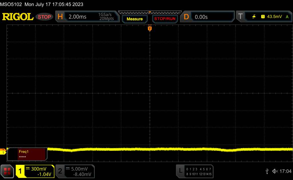
Task: Open the delay D label
Action: (186, 17)
